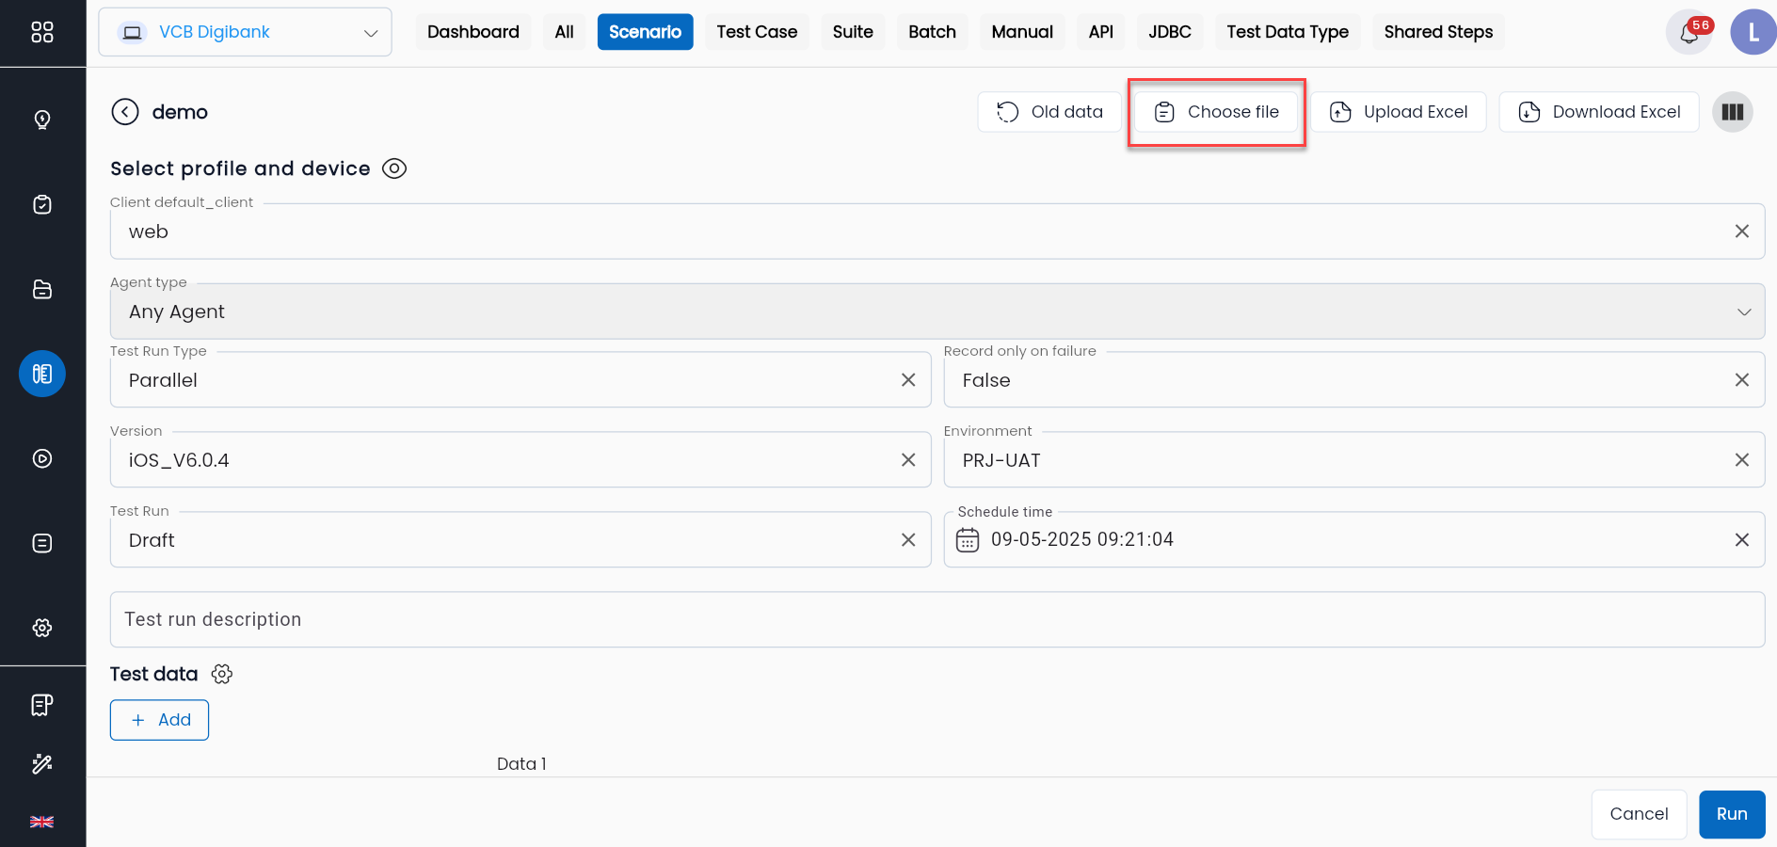Open the Shared Steps tab
Image resolution: width=1777 pixels, height=847 pixels.
(1438, 32)
